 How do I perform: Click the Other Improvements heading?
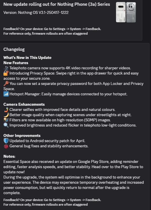coord(22,136)
